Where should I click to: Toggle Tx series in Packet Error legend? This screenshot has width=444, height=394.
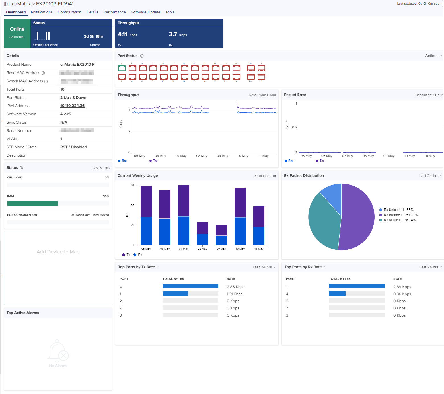click(321, 161)
